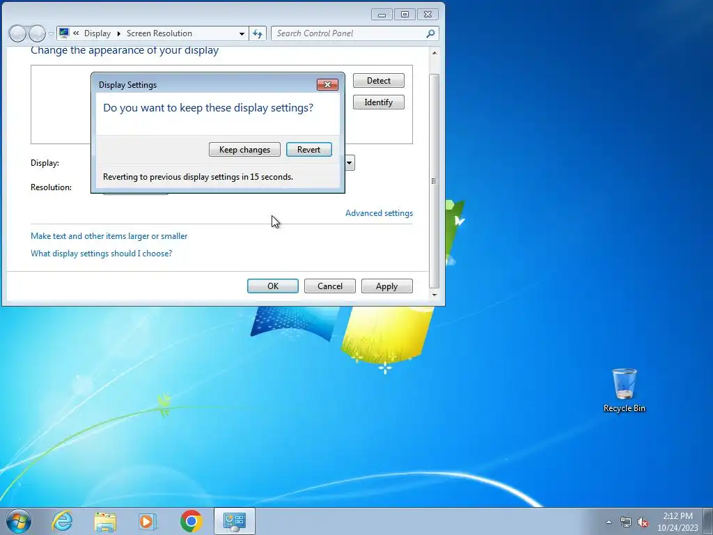Click the clock showing 2:12 PM
713x535 pixels.
coord(677,522)
